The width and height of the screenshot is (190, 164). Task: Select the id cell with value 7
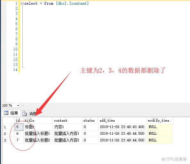(19, 140)
